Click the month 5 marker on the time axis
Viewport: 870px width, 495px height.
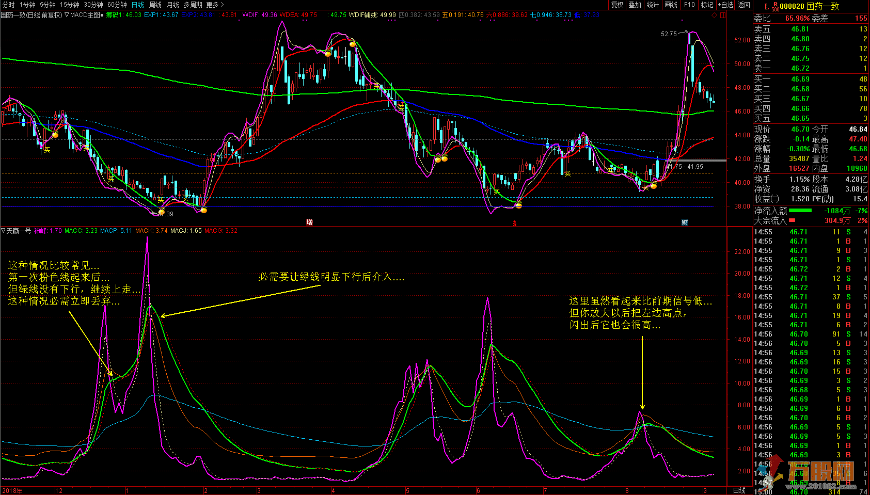coord(407,491)
